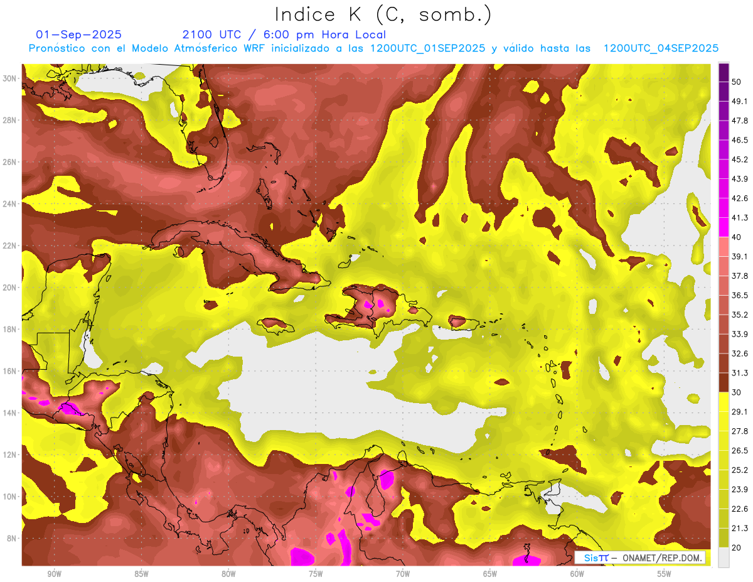
Task: Click the 12N latitude label
Action: [x=11, y=455]
